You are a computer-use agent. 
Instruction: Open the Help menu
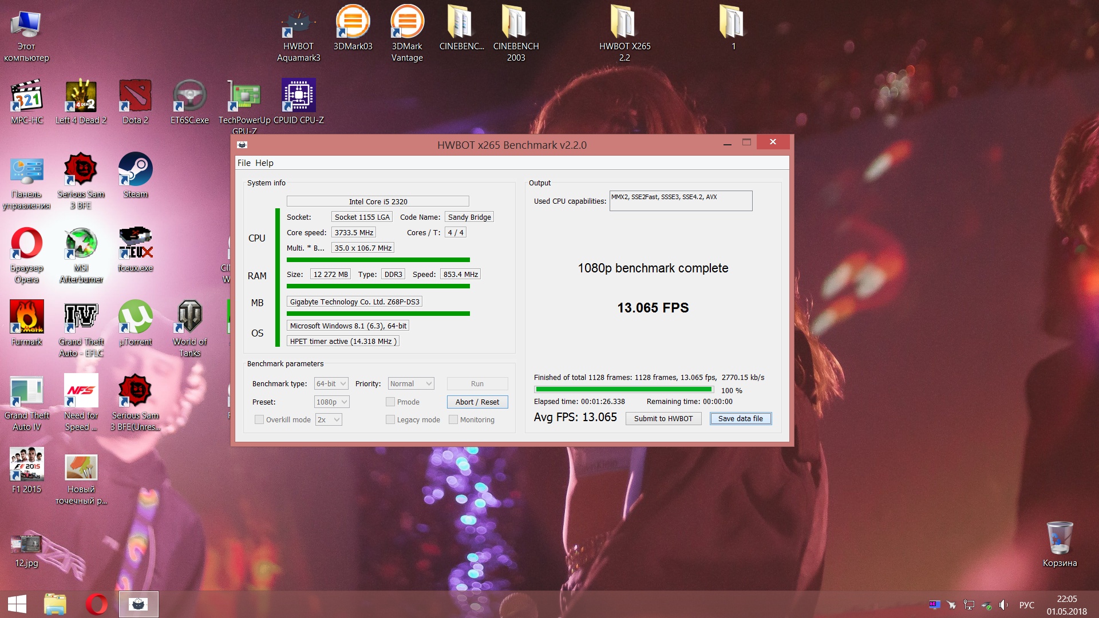(x=264, y=163)
